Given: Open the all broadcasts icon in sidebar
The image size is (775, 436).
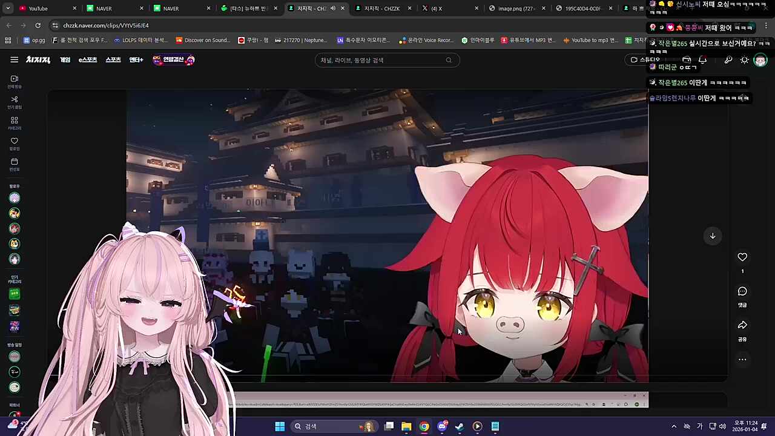Looking at the screenshot, I should coord(15,79).
